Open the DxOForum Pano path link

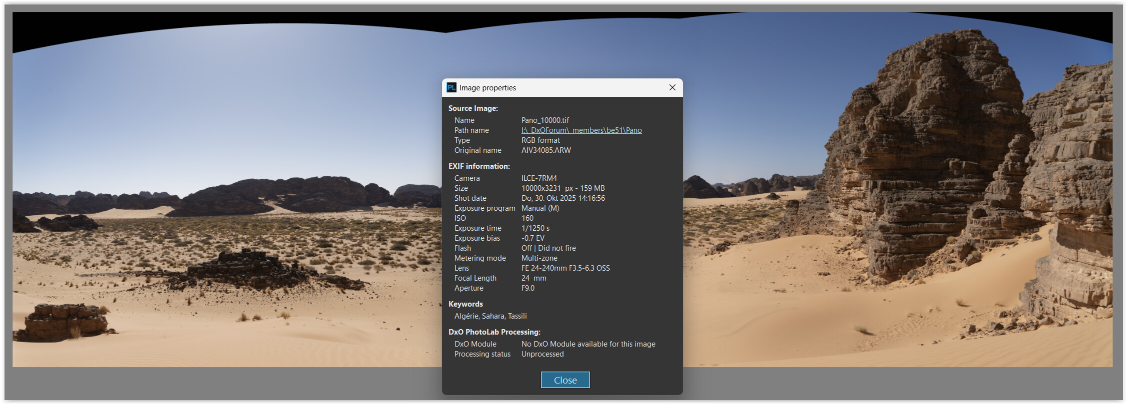click(581, 130)
